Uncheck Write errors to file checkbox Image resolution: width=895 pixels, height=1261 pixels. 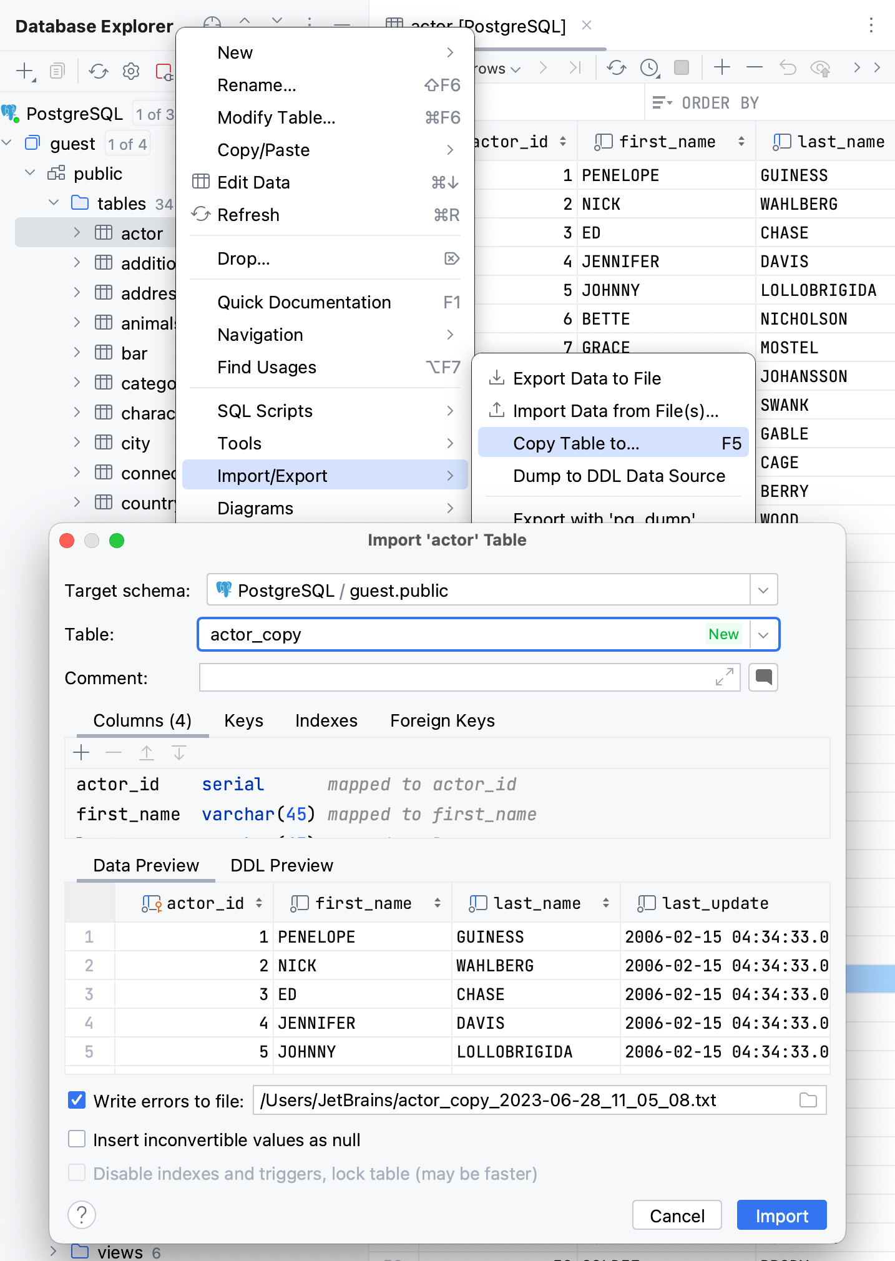point(77,1100)
